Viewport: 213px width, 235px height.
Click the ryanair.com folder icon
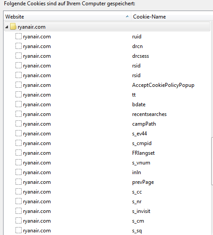tap(13, 27)
